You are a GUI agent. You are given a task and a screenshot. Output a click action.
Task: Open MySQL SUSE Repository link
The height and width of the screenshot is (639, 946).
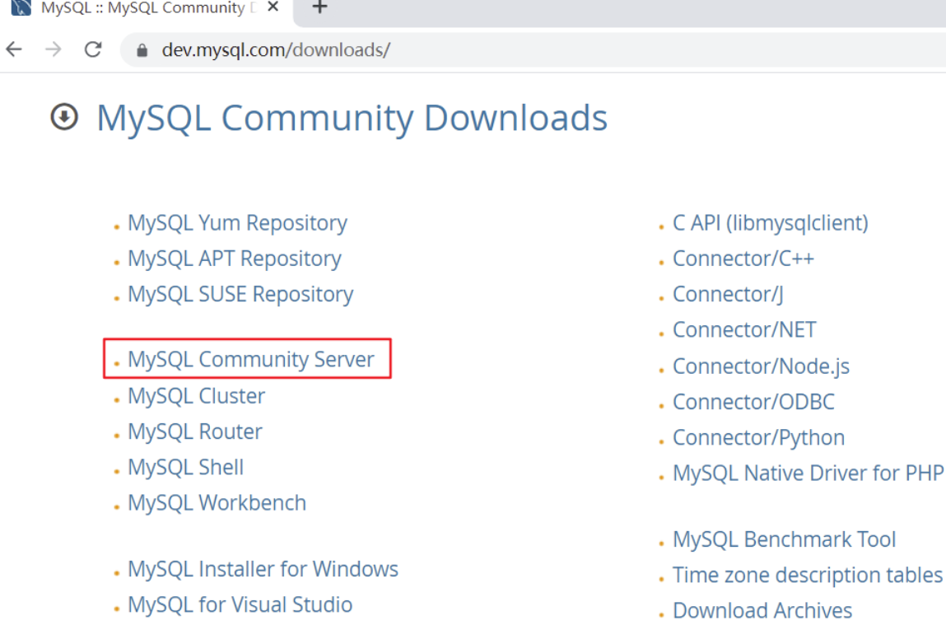pyautogui.click(x=240, y=295)
